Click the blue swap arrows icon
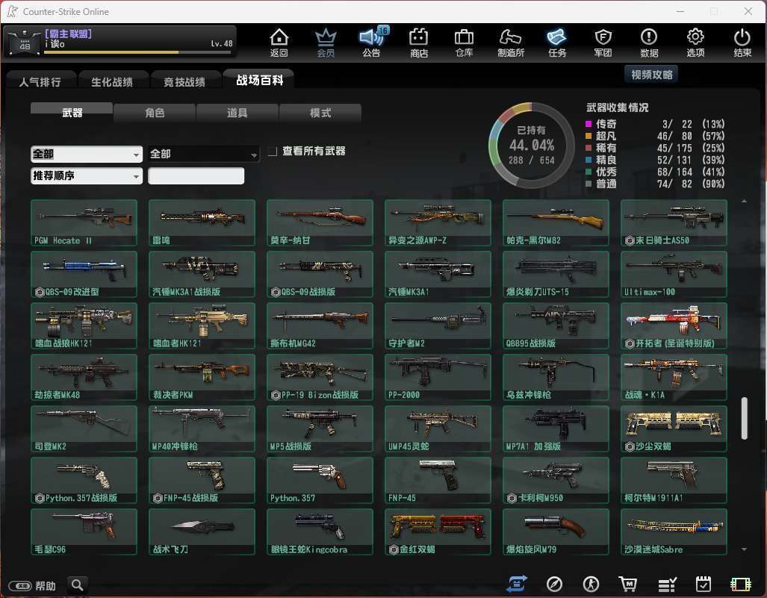Screen dimensions: 767x598 coord(517,584)
